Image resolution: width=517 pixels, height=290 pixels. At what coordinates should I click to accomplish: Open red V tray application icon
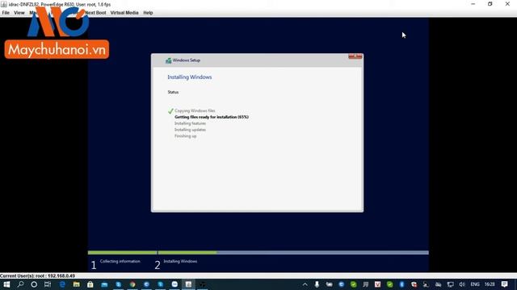click(377, 284)
